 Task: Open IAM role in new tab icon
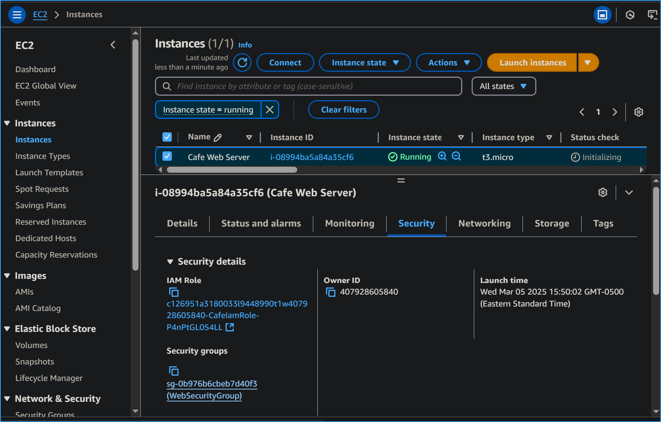coord(230,327)
